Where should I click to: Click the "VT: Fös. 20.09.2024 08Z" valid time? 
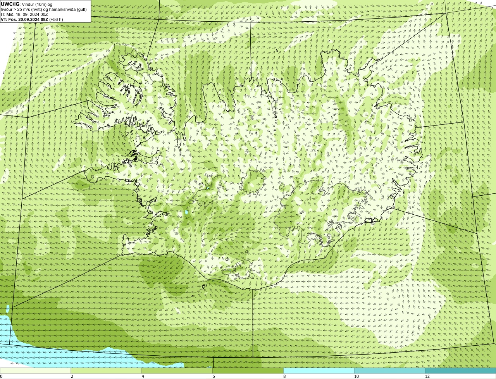click(25, 19)
